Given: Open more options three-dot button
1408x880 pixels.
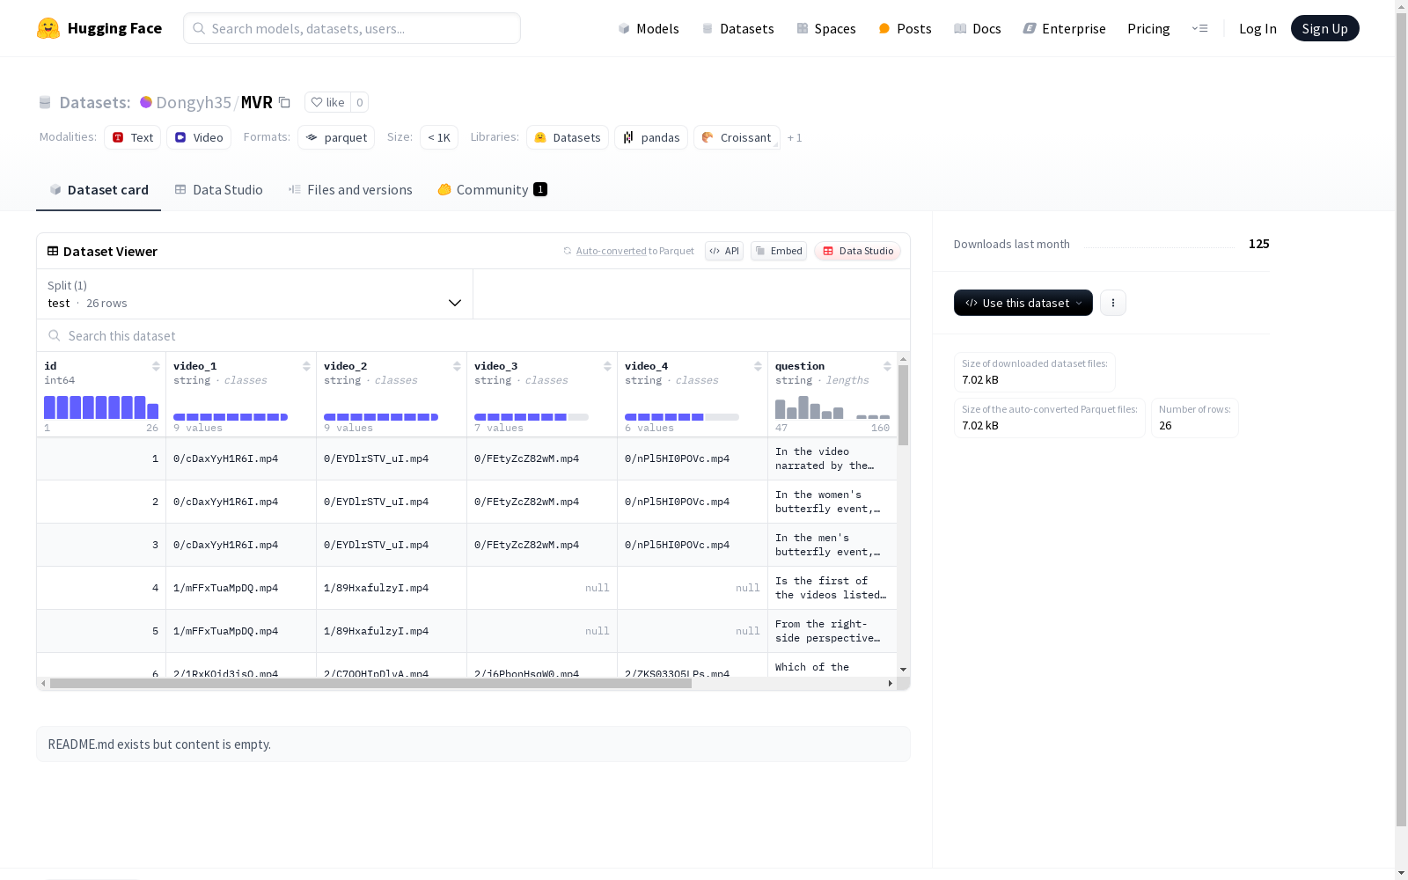Looking at the screenshot, I should tap(1113, 303).
